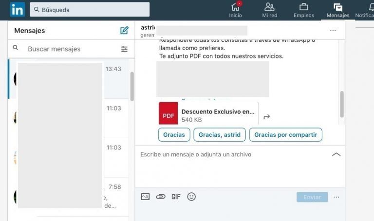
Task: Attach an image with the picture icon
Action: (145, 197)
